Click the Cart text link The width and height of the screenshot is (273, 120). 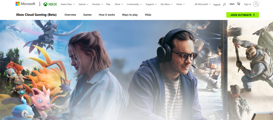232,4
